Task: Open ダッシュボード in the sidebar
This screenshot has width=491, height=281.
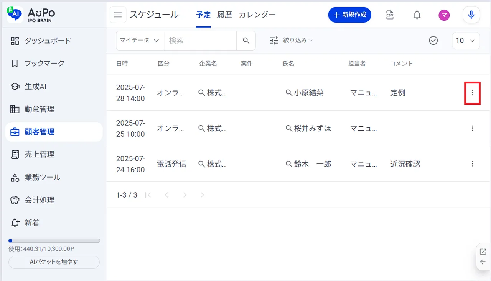Action: tap(54, 41)
